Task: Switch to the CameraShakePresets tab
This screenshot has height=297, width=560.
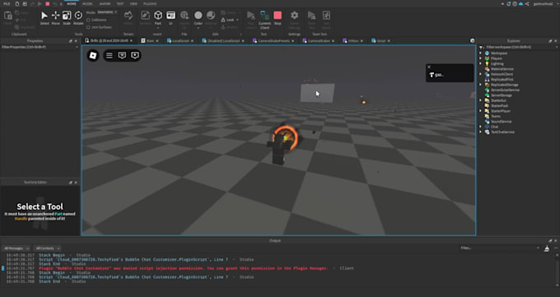Action: coord(273,41)
